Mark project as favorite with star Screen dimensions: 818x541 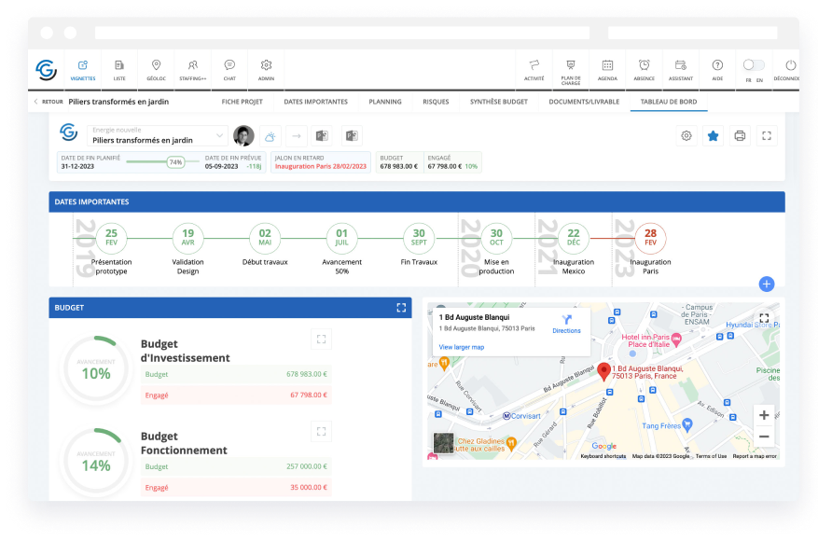pyautogui.click(x=714, y=135)
